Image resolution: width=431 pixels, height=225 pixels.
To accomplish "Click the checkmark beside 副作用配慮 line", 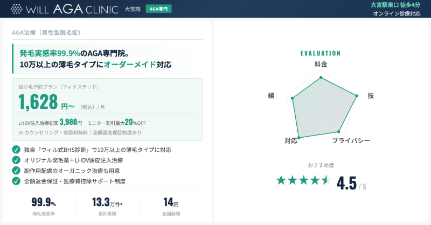I will coord(16,171).
